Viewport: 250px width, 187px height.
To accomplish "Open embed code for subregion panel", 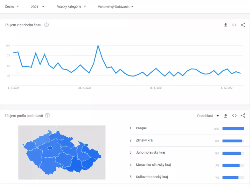I will 234,116.
